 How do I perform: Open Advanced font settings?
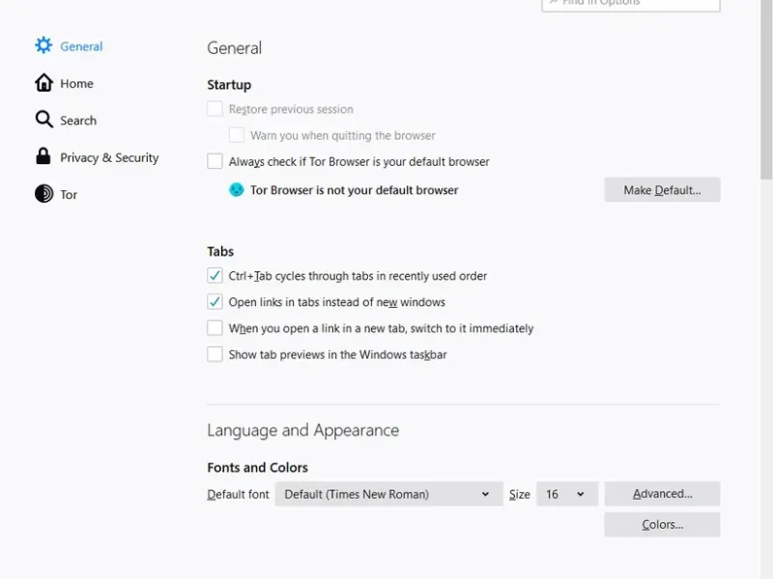click(662, 494)
